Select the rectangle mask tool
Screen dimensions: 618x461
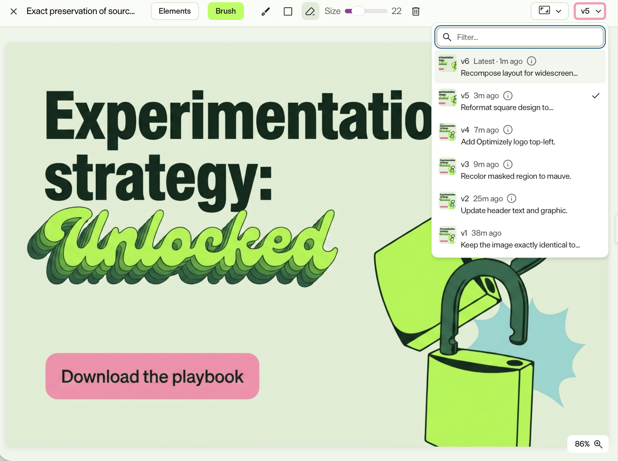click(288, 11)
